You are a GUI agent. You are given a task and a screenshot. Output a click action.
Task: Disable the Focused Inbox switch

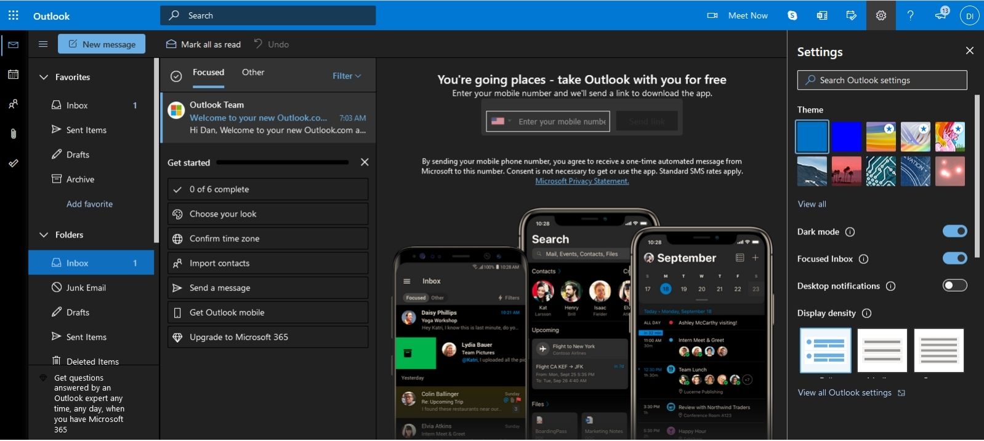955,258
